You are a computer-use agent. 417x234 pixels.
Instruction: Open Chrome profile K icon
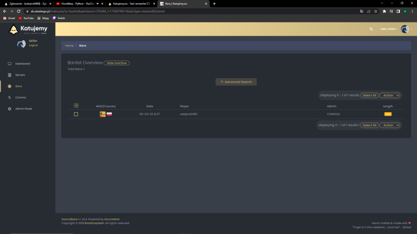[405, 11]
